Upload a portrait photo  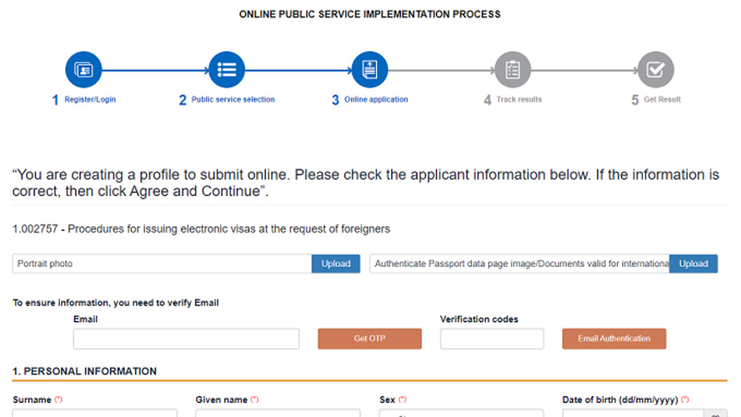336,264
